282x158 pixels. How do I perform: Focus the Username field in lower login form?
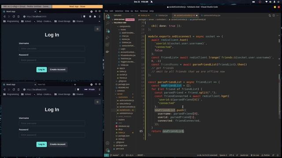(x=52, y=123)
